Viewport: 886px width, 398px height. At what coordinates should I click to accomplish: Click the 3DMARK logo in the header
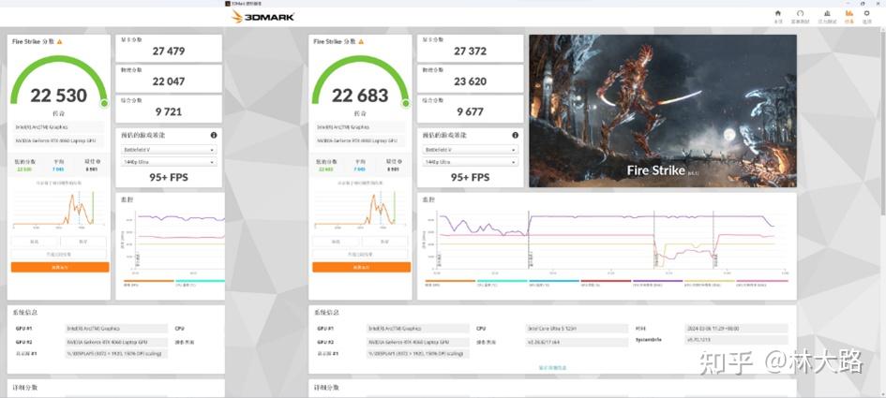point(263,17)
